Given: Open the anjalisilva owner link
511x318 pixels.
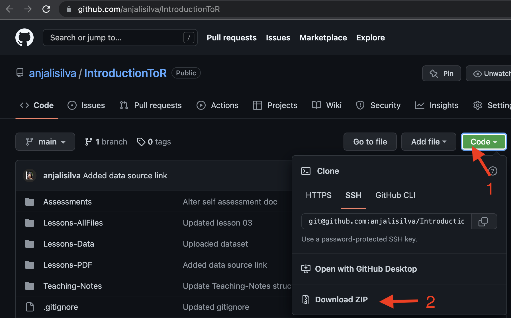Looking at the screenshot, I should tap(53, 73).
